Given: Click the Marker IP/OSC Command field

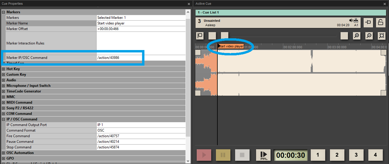Looking at the screenshot, I should [x=141, y=58].
